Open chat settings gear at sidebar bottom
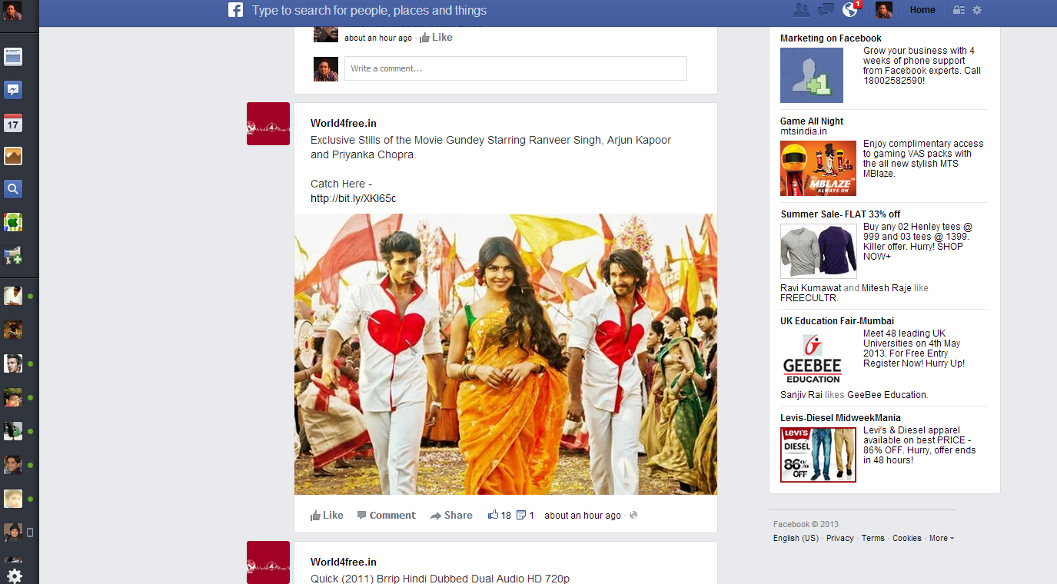Image resolution: width=1057 pixels, height=584 pixels. (x=14, y=576)
